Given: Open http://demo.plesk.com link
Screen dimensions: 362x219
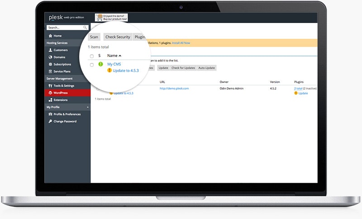Looking at the screenshot, I should pos(174,88).
